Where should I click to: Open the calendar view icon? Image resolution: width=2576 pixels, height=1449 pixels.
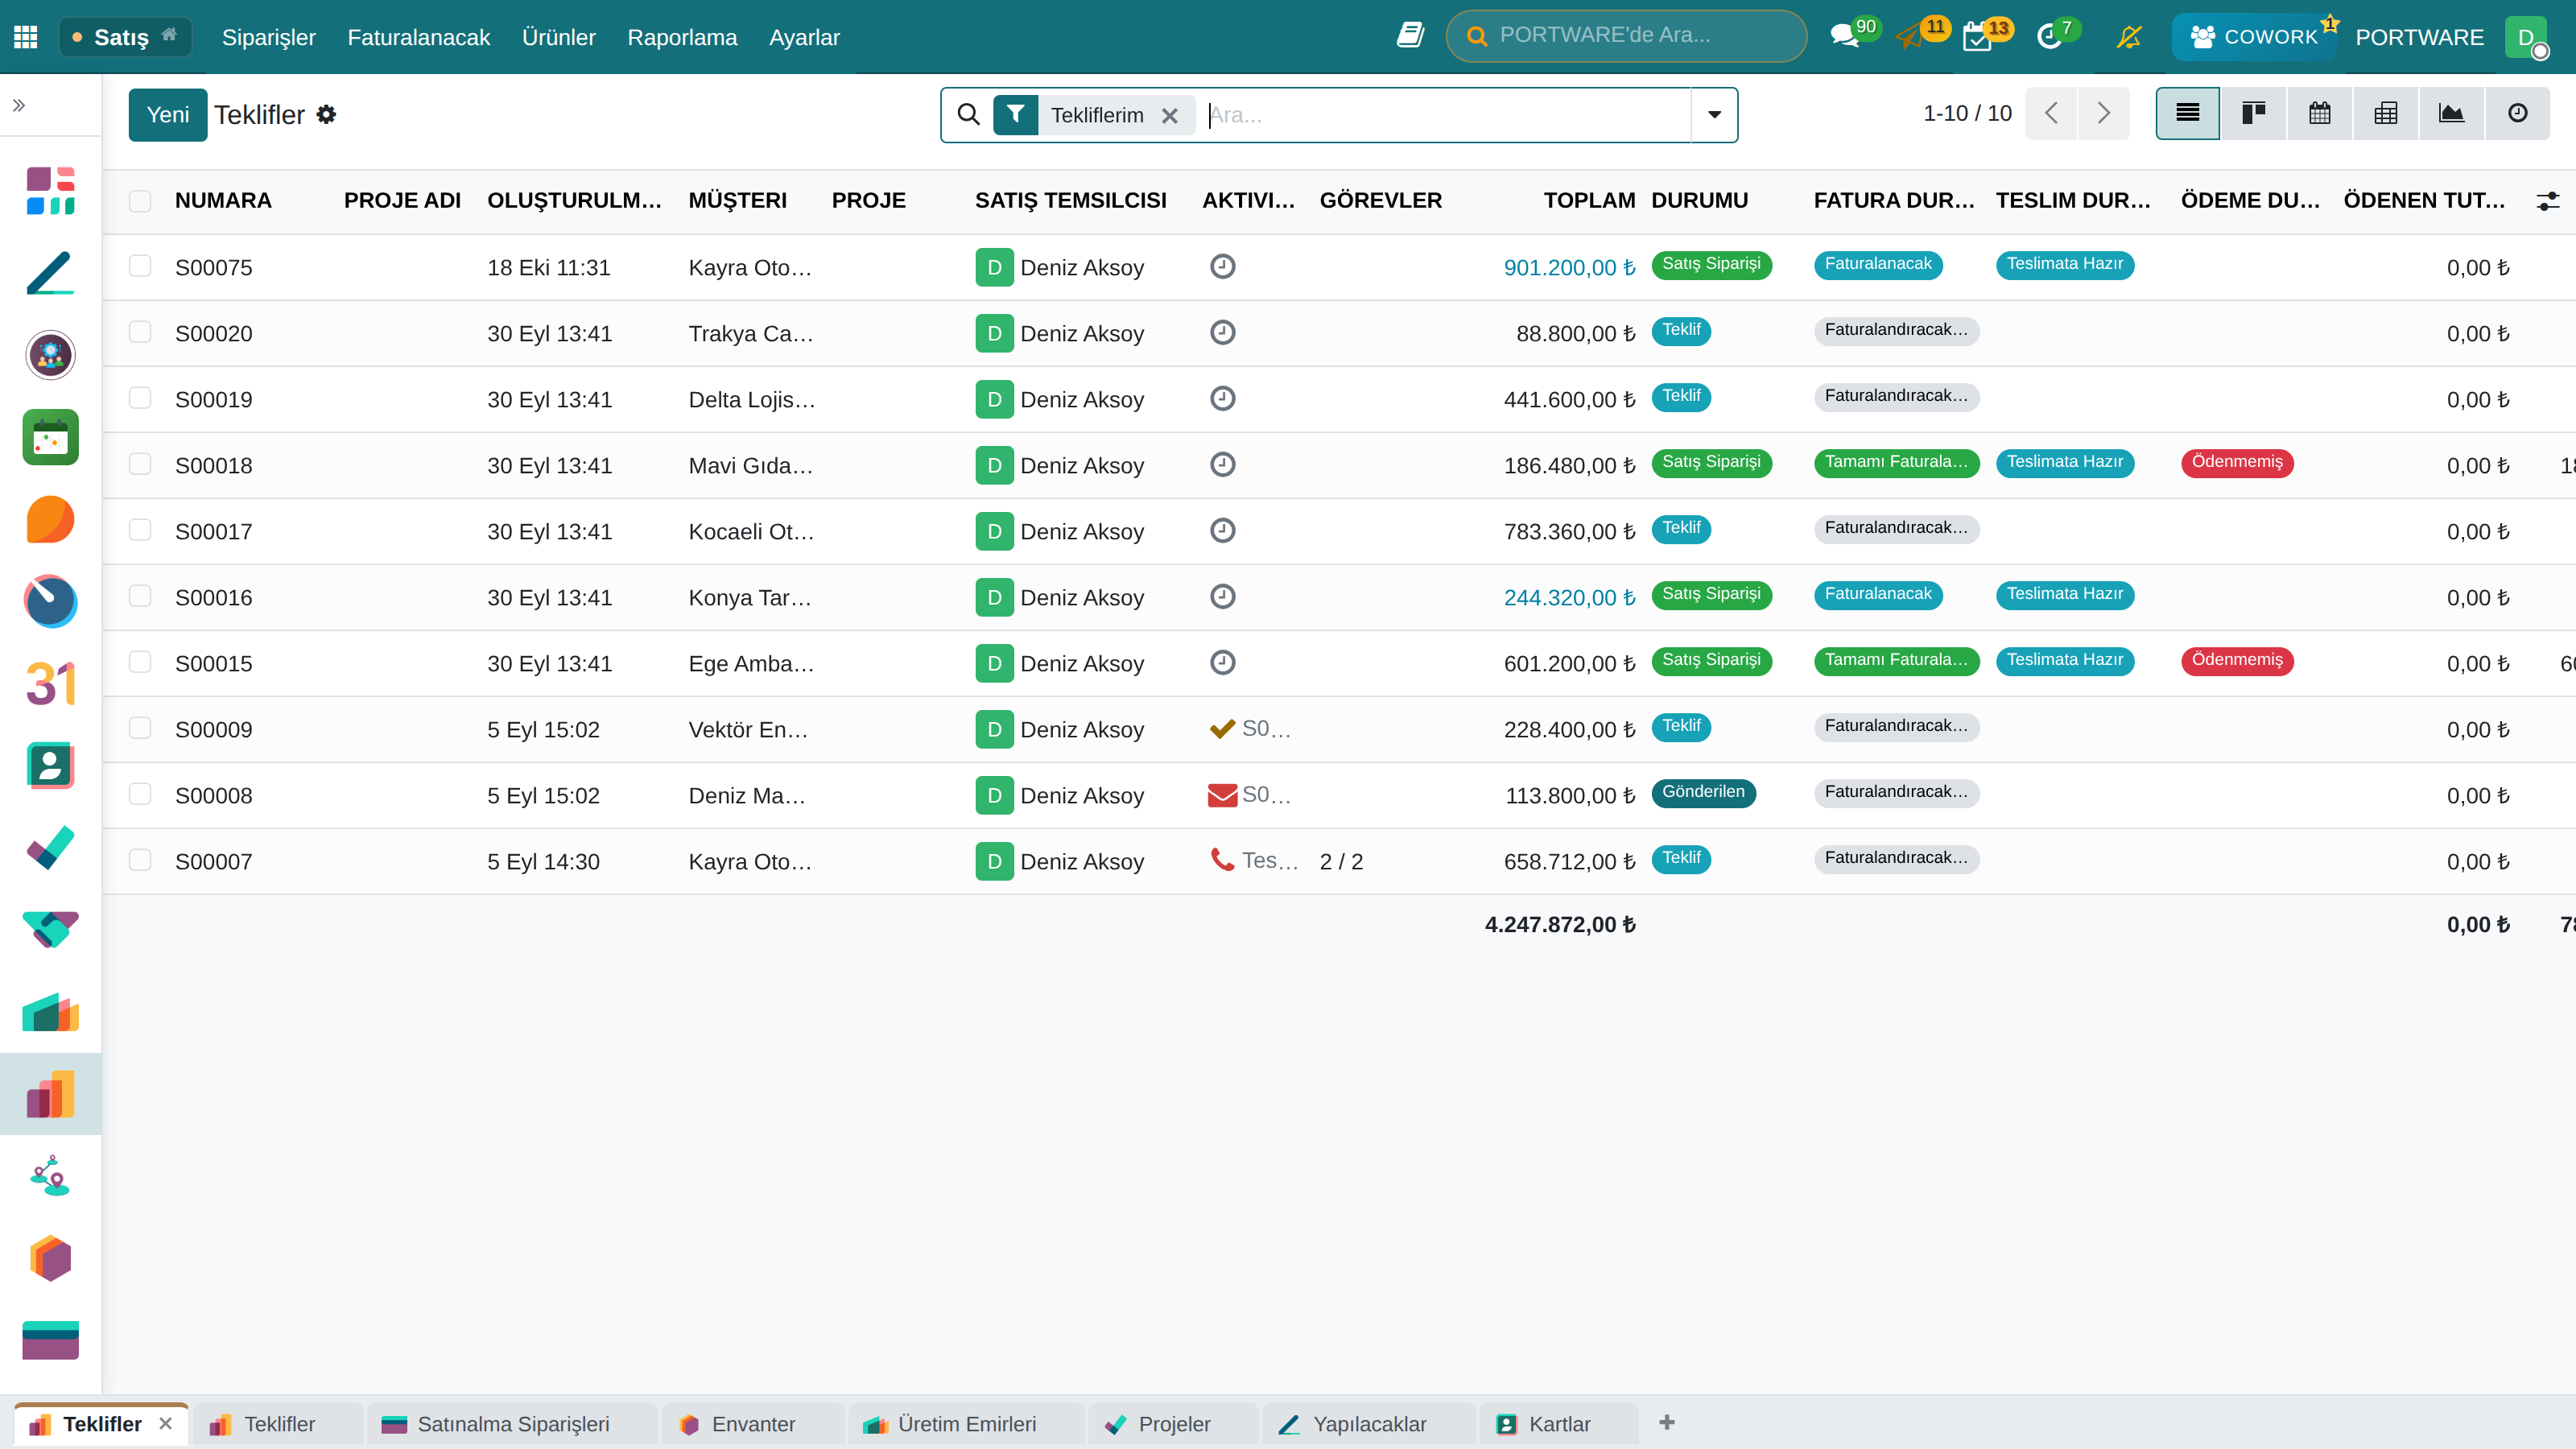2319,114
